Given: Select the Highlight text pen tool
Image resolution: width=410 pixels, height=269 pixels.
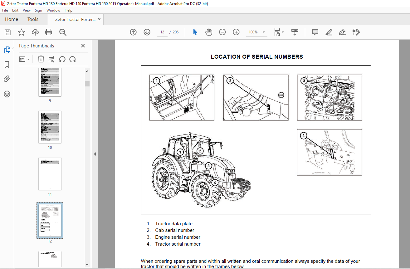Looking at the screenshot, I should click(329, 32).
